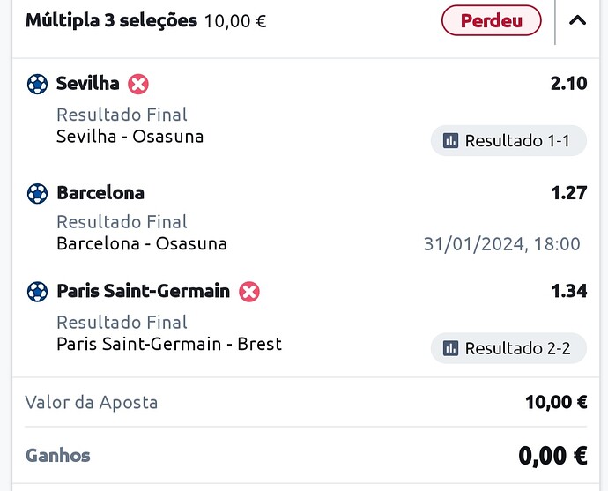
Task: Open the Sevilha - Osasuna match
Action: pyautogui.click(x=130, y=137)
